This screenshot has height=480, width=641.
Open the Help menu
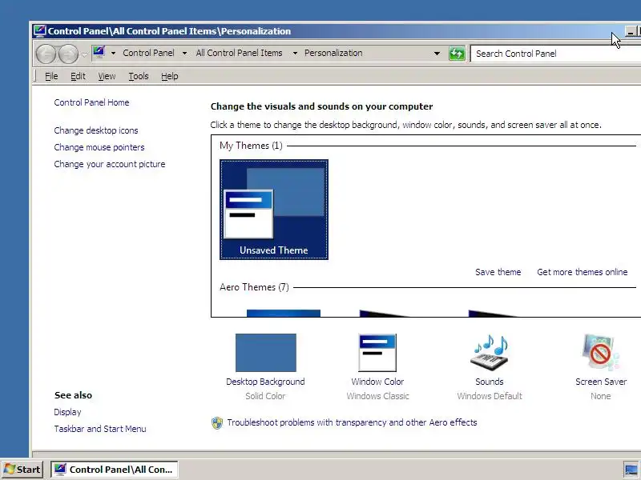(x=169, y=76)
